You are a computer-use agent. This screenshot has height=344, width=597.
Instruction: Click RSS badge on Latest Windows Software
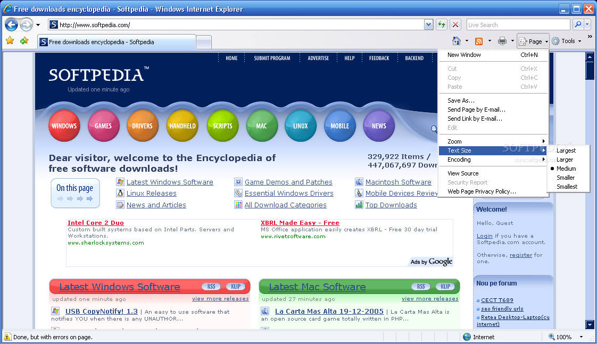[x=211, y=287]
